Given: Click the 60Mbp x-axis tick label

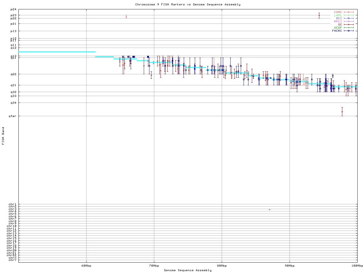Looking at the screenshot, I should [86, 266].
